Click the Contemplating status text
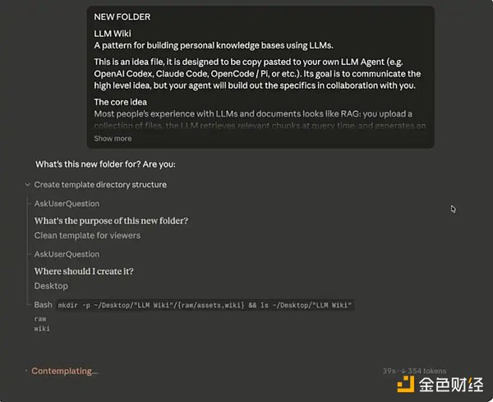 [x=64, y=372]
